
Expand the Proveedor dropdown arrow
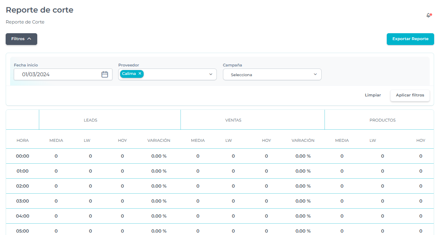coord(210,75)
